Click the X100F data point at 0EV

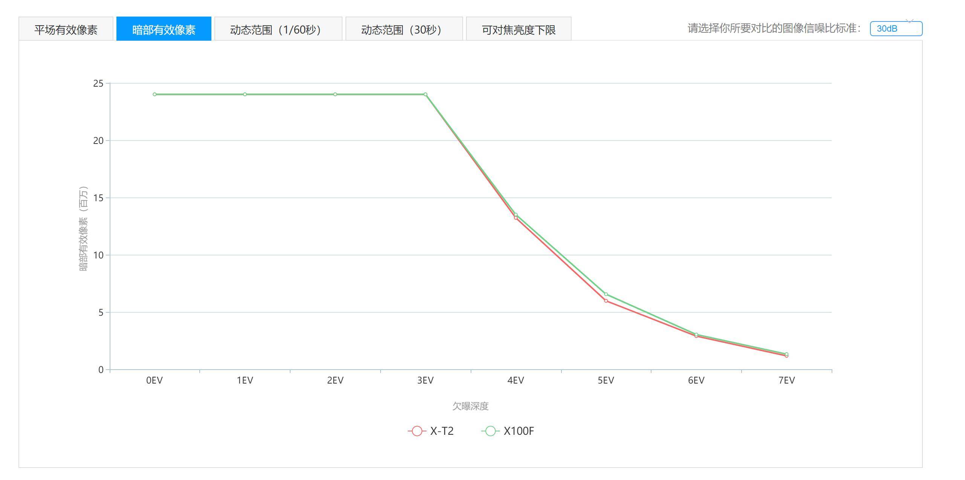pos(154,94)
